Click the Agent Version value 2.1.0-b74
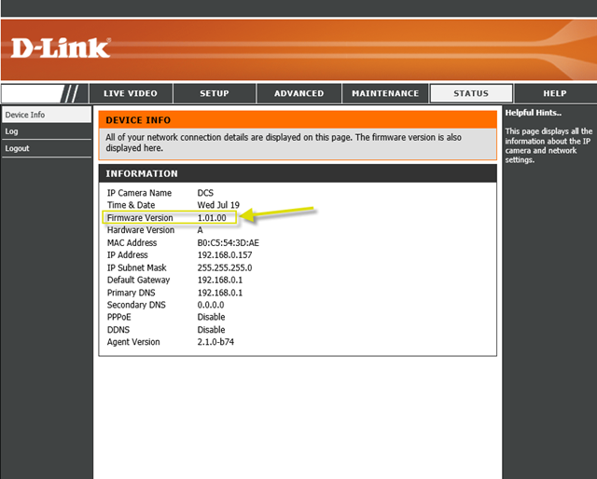The image size is (597, 479). pos(215,342)
